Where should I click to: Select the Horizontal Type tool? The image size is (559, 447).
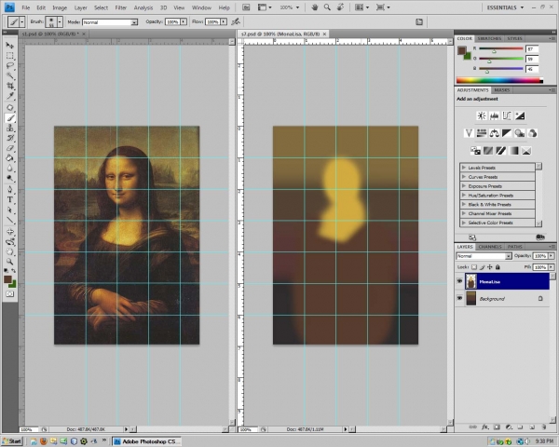pos(9,199)
